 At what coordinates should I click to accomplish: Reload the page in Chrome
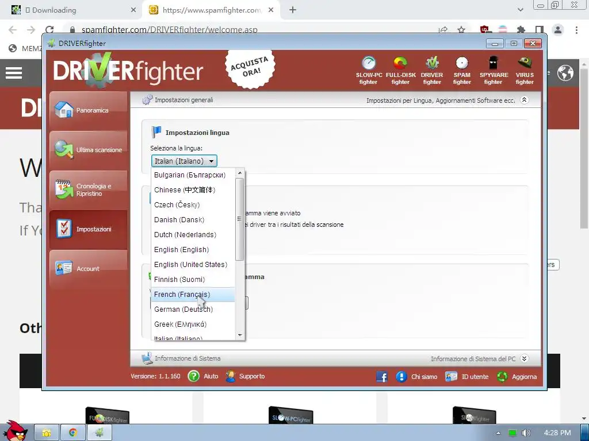pyautogui.click(x=49, y=30)
